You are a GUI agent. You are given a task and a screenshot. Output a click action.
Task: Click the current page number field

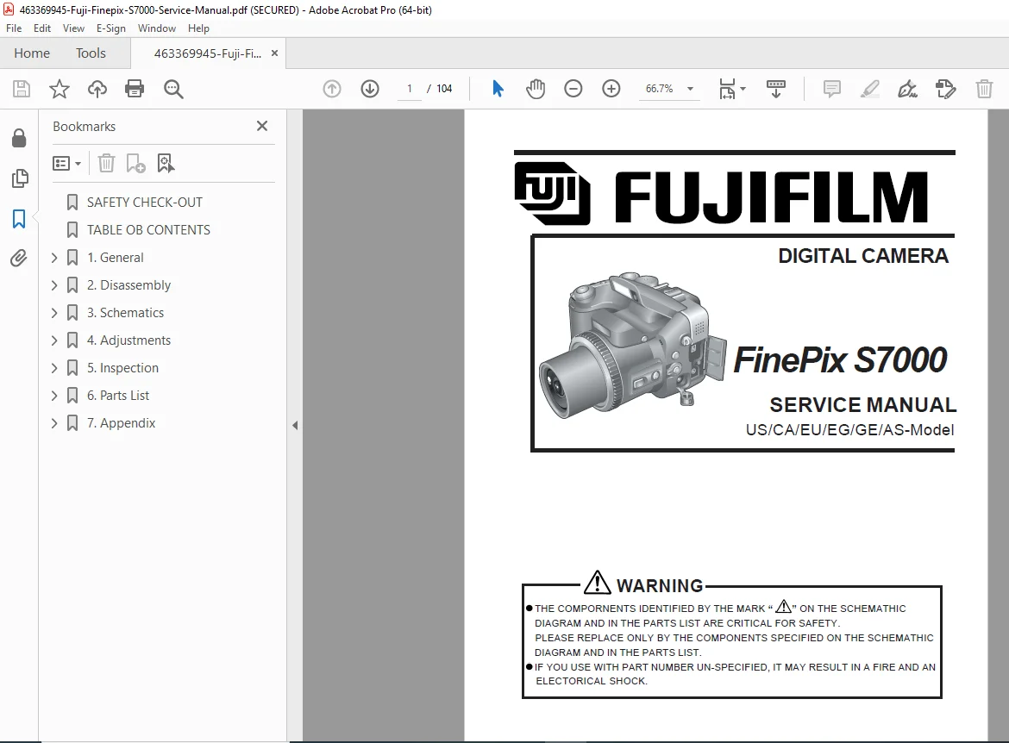pyautogui.click(x=410, y=89)
